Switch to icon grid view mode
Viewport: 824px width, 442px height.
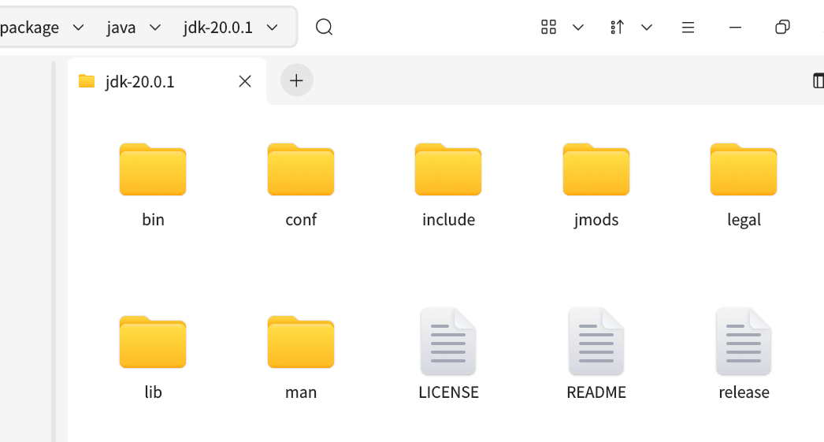[x=548, y=27]
